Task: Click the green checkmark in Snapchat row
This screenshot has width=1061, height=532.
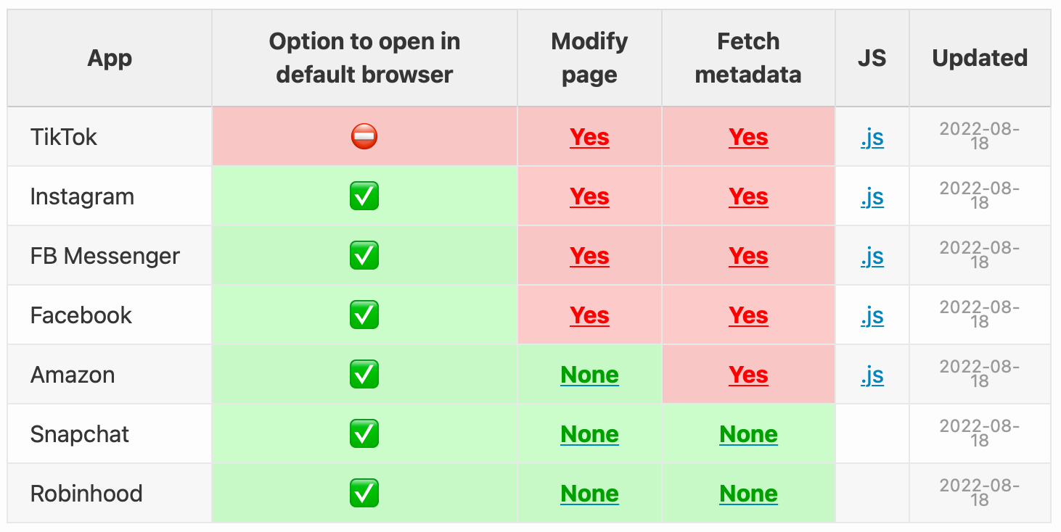Action: tap(364, 434)
